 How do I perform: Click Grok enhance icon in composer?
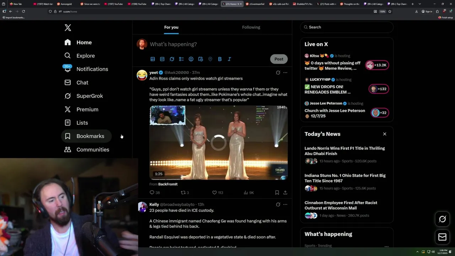coord(172,59)
